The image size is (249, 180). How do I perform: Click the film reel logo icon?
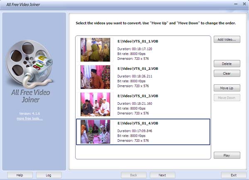click(29, 64)
